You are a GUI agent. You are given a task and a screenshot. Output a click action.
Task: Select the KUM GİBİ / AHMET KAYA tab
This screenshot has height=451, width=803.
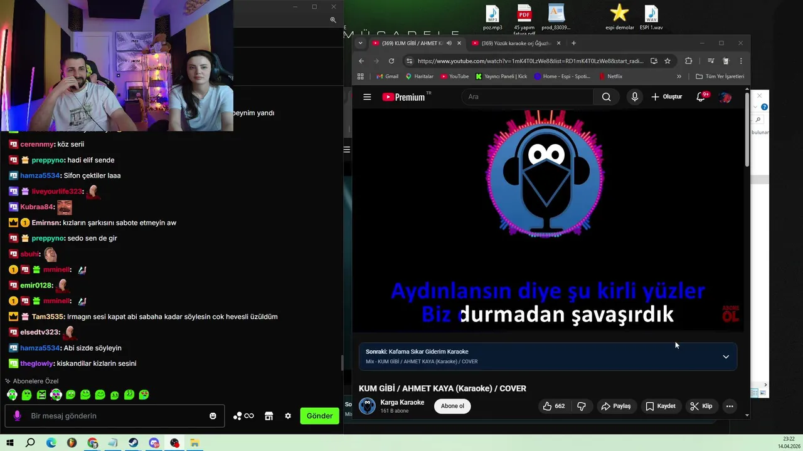[412, 43]
